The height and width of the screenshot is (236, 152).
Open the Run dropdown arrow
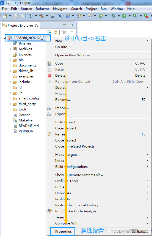(x=129, y=16)
